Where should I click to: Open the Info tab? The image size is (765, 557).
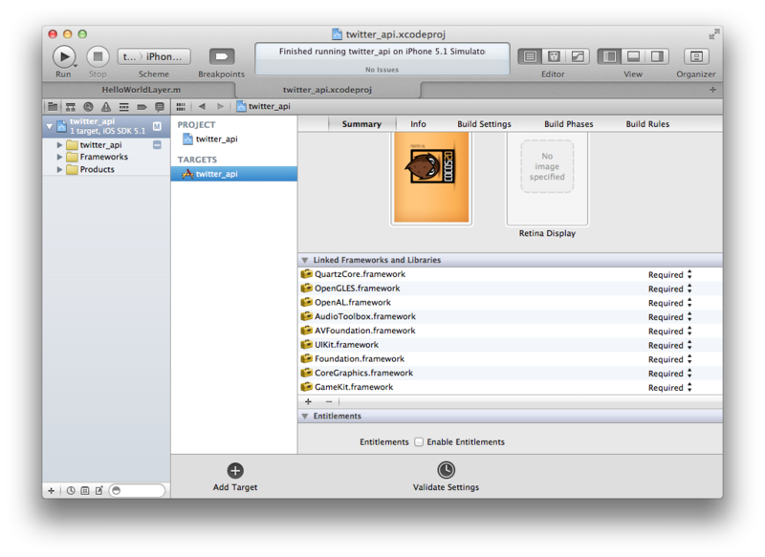pos(418,124)
